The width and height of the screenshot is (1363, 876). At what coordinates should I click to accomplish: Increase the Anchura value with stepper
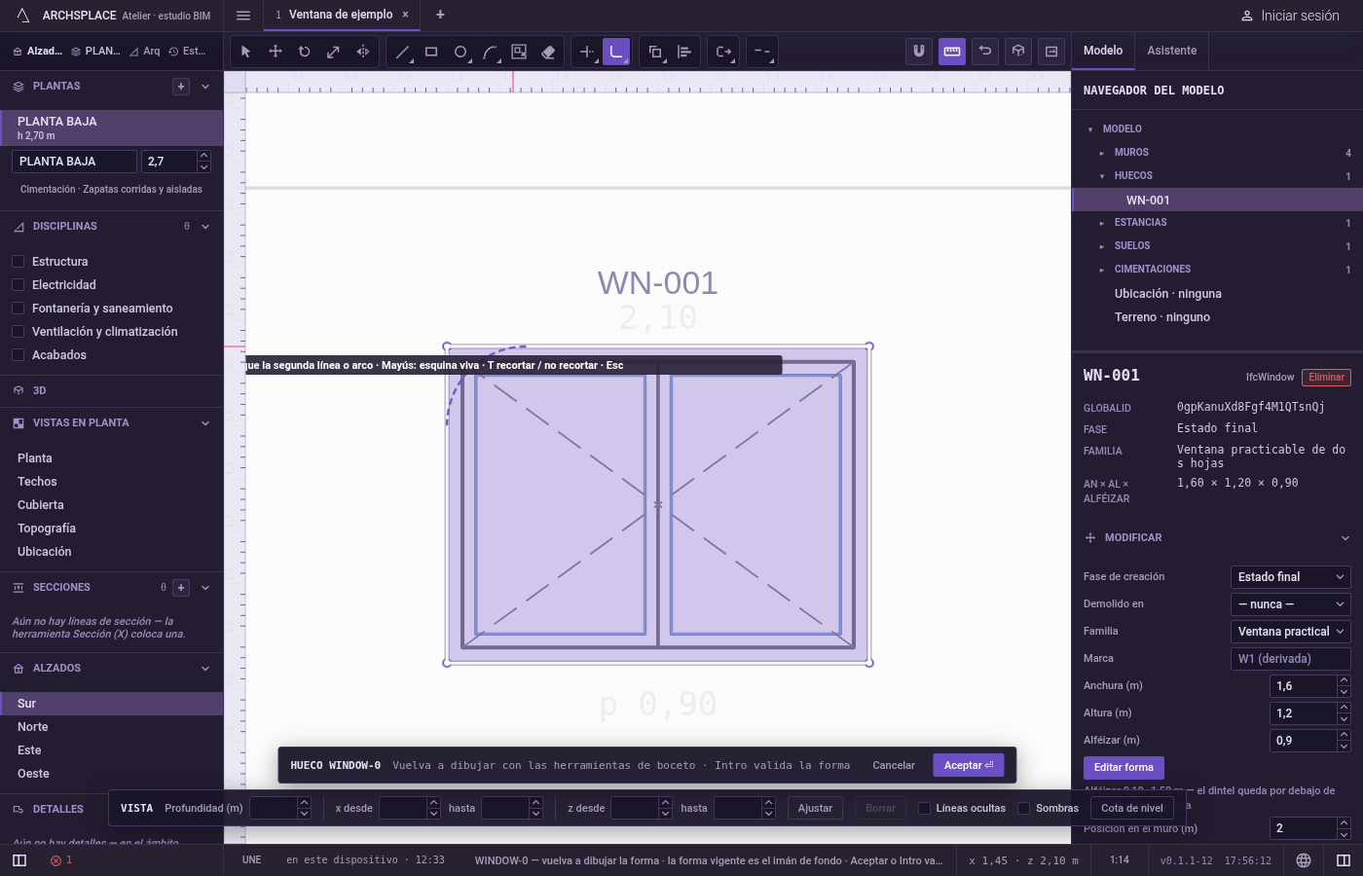pos(1345,680)
